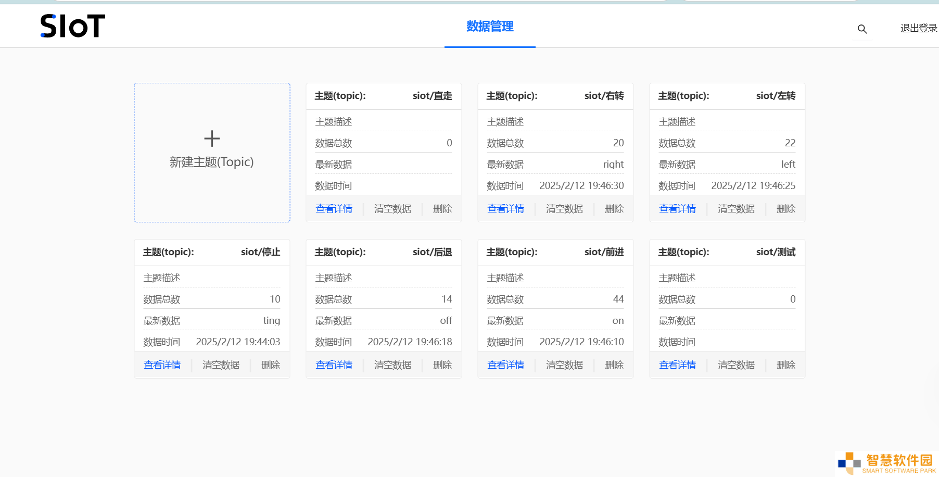Image resolution: width=939 pixels, height=477 pixels.
Task: Click the siot/后退 topic title
Action: pyautogui.click(x=432, y=252)
